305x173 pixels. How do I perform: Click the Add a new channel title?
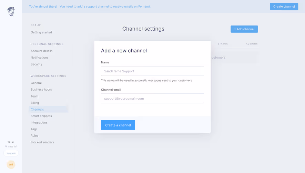point(124,51)
